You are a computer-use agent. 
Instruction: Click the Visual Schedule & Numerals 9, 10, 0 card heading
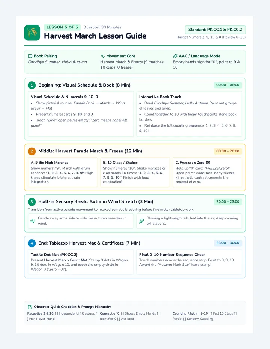64,97
